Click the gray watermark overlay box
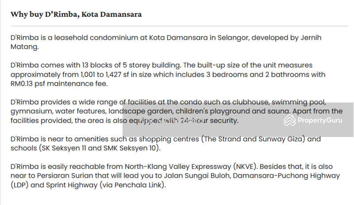 (x=238, y=120)
